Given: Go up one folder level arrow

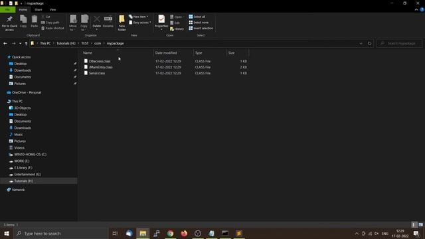Looking at the screenshot, I should tap(26, 43).
